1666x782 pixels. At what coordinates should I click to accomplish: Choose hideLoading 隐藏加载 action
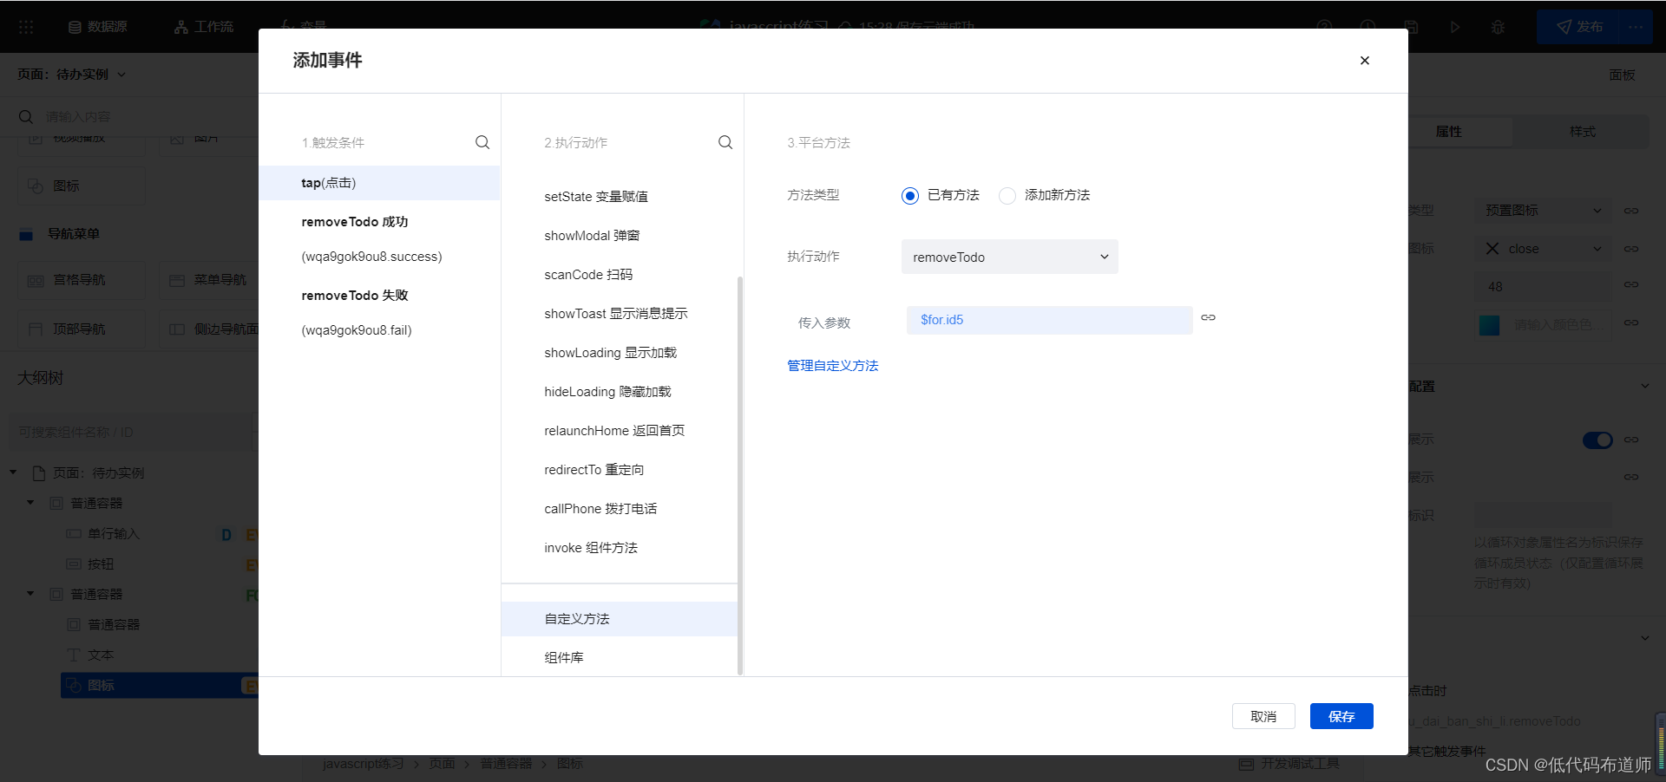[607, 392]
